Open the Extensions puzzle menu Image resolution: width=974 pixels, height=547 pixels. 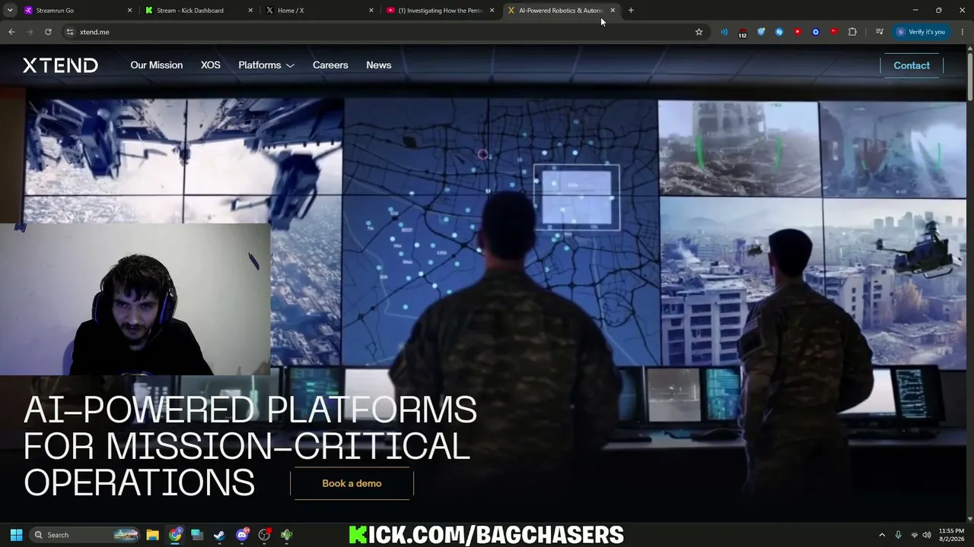[x=852, y=32]
